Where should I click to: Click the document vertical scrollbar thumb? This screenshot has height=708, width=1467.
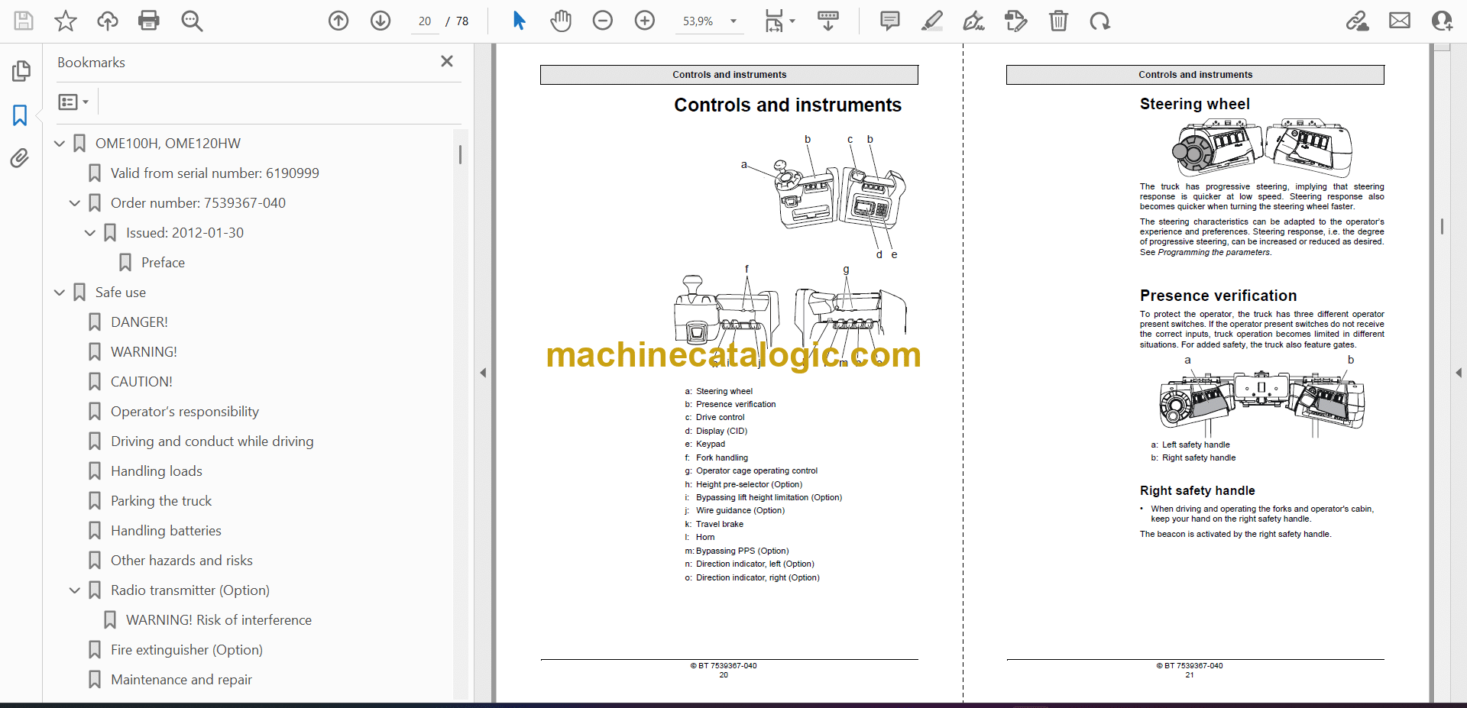(x=1442, y=226)
